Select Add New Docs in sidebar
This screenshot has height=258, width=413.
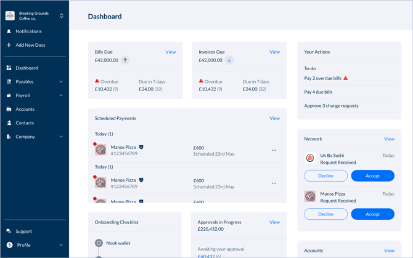[30, 45]
